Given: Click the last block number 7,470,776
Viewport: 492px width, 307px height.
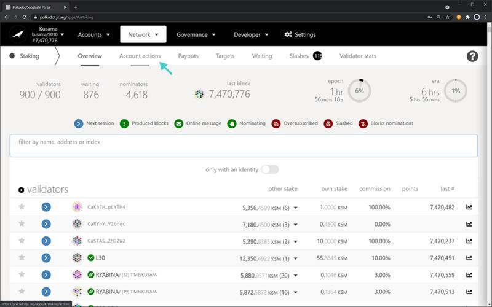Looking at the screenshot, I should pyautogui.click(x=229, y=94).
